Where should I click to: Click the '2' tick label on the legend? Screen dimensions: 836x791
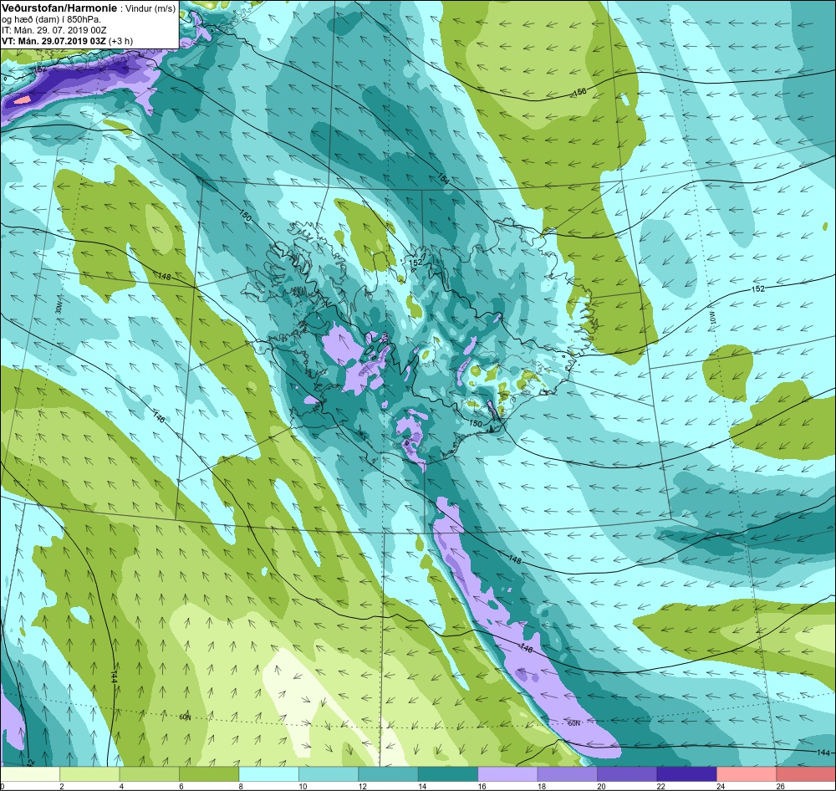(x=62, y=786)
